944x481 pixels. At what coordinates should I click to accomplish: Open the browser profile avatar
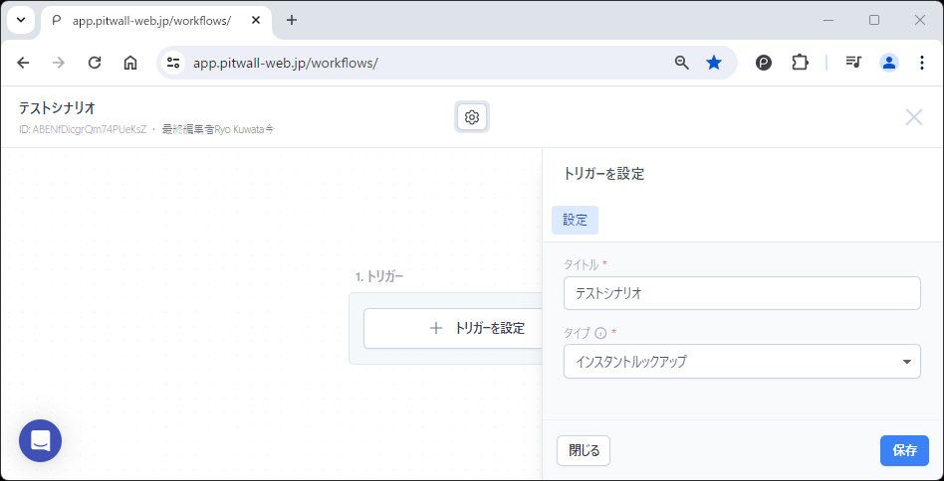tap(889, 63)
